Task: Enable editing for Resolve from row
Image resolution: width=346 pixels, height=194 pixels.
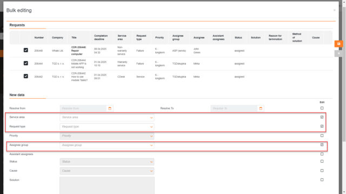Action: pyautogui.click(x=322, y=108)
